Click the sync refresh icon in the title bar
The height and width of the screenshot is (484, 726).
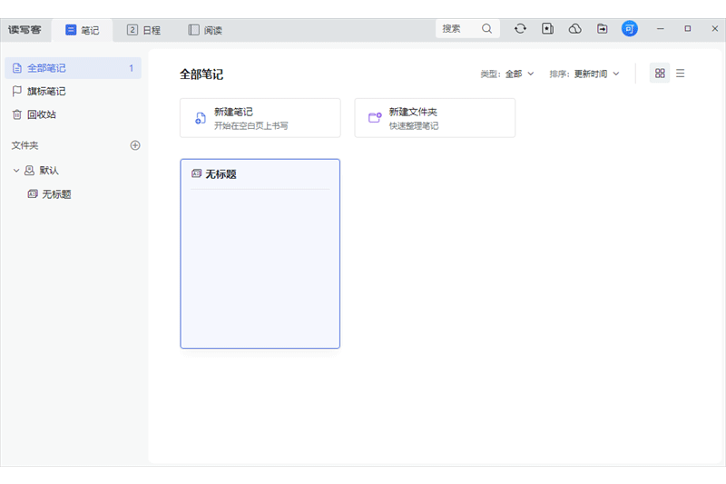(x=520, y=29)
